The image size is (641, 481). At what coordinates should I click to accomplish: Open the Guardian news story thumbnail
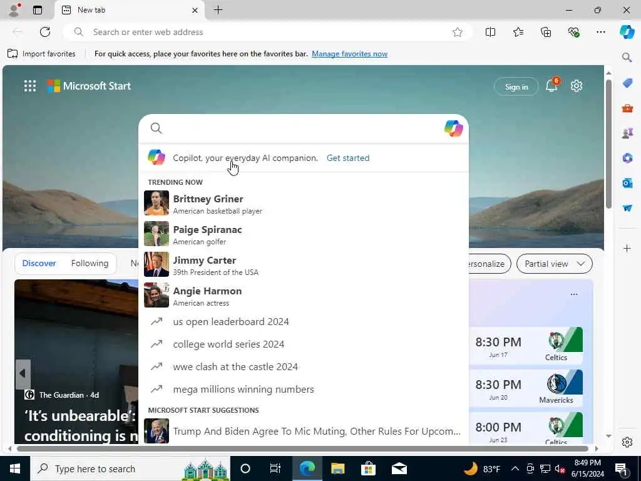[x=76, y=361]
